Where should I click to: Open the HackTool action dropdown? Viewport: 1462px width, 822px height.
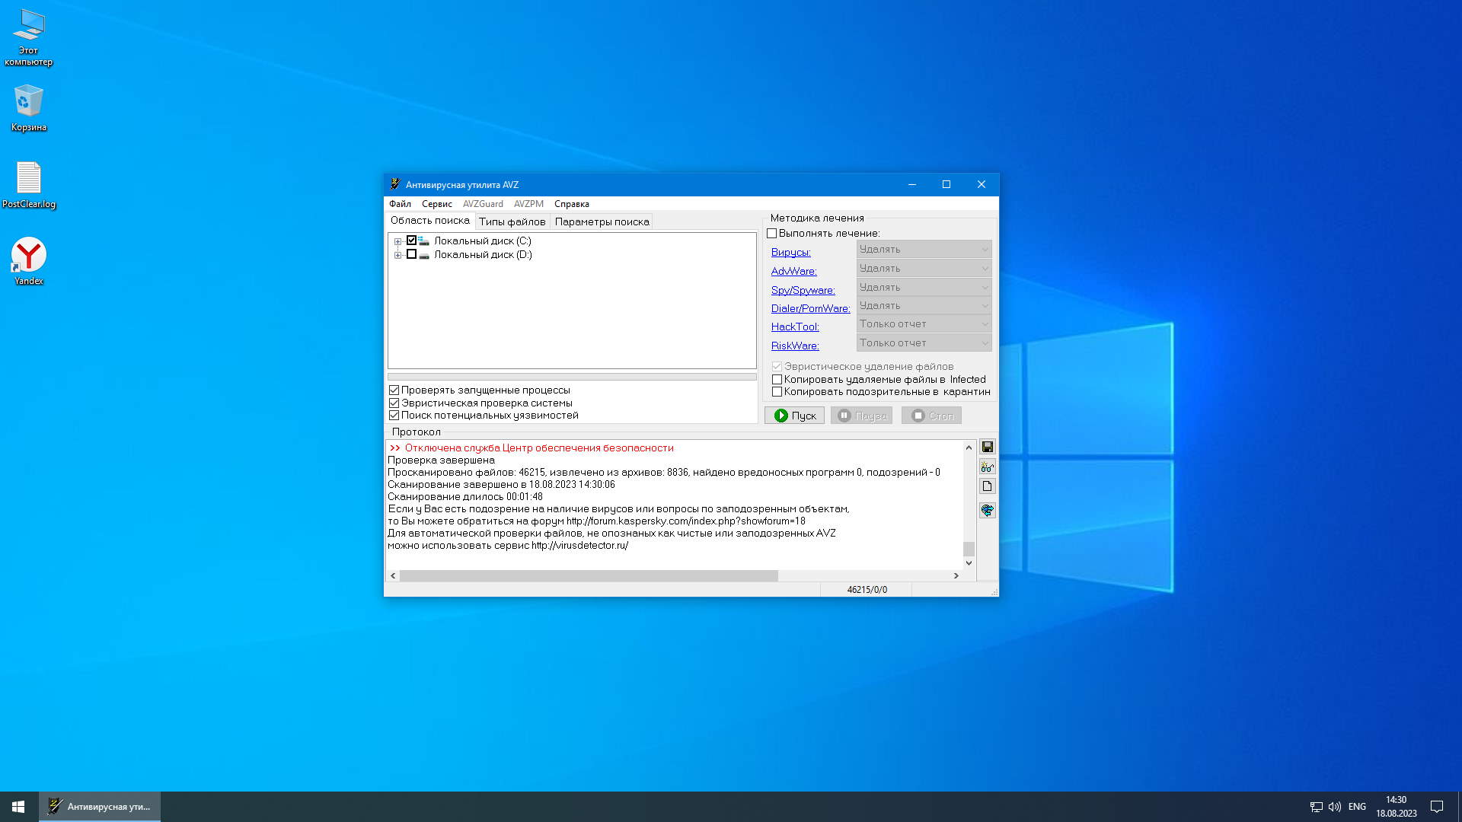click(x=924, y=324)
